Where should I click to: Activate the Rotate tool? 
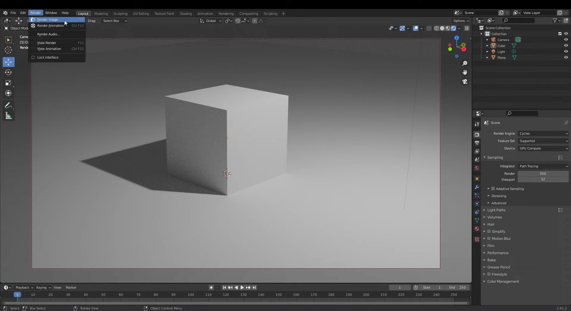pyautogui.click(x=8, y=72)
